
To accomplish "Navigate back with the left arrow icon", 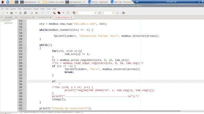I will coord(43,13).
